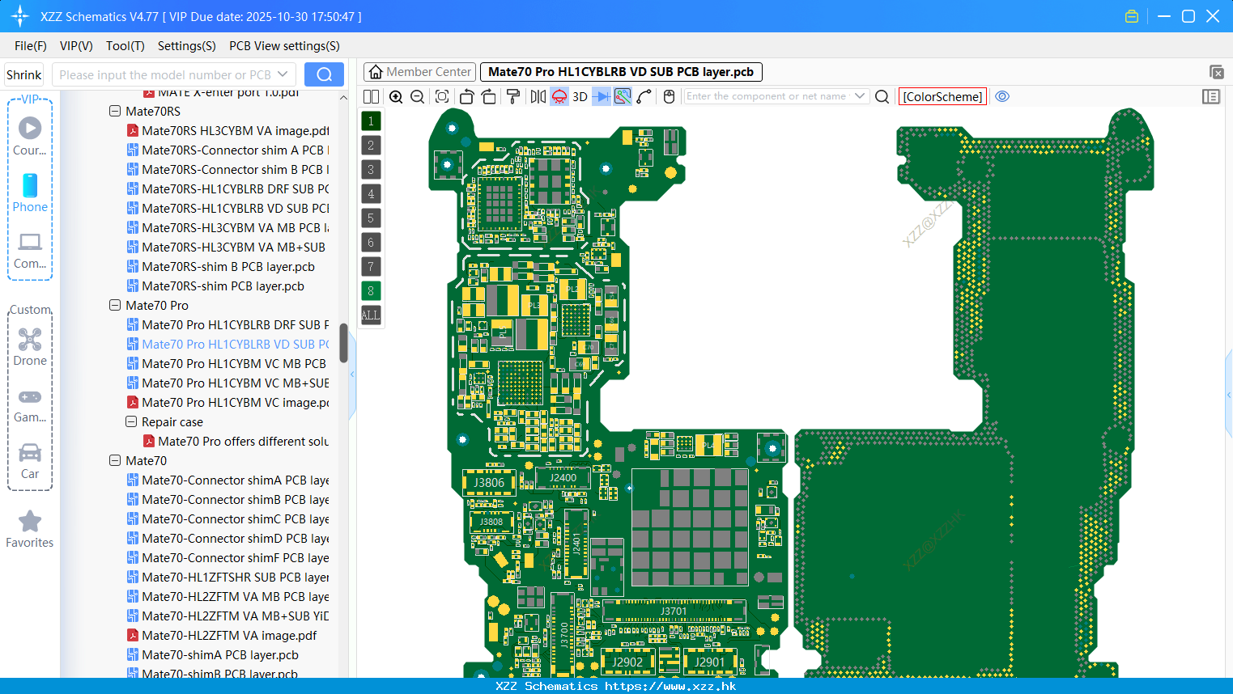1233x694 pixels.
Task: Open the Favorites section
Action: (x=30, y=529)
